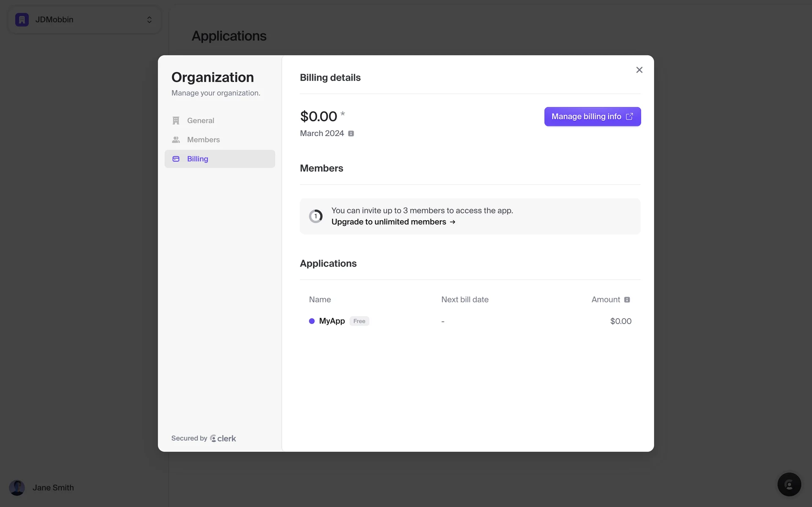Select the Billing tab
812x507 pixels.
198,159
